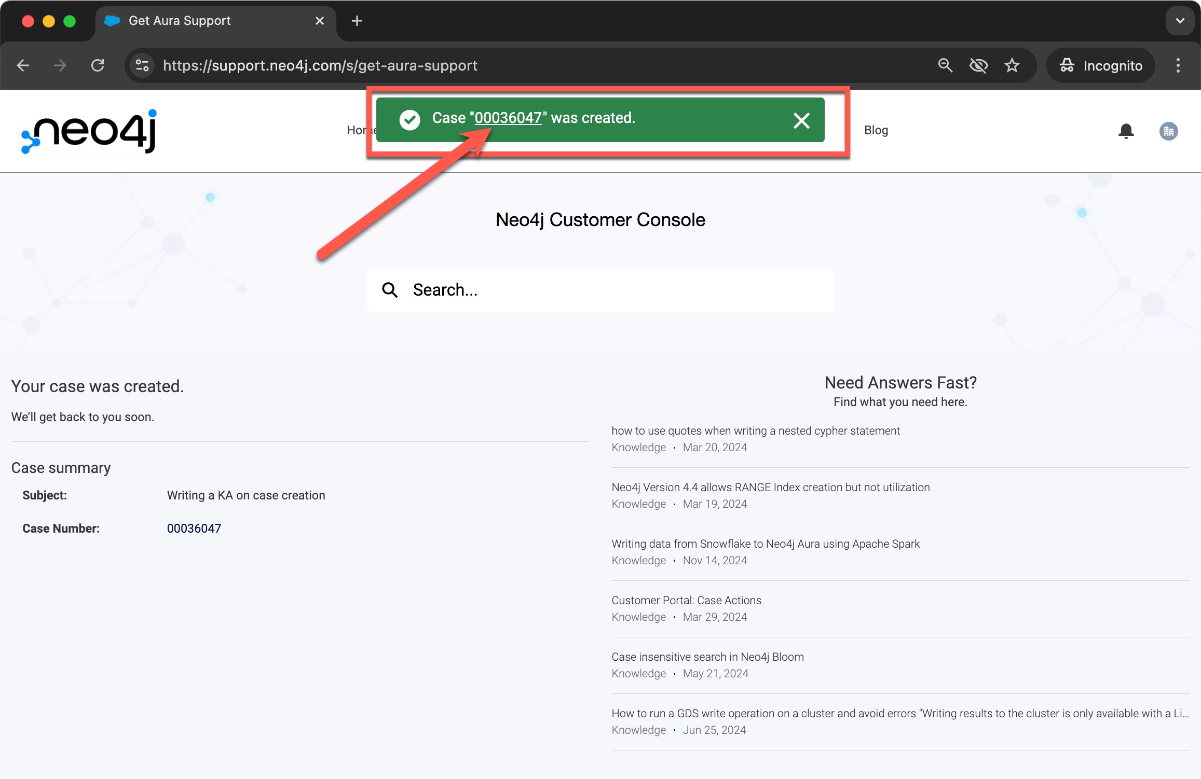Dismiss the case created toast notification

click(x=801, y=120)
